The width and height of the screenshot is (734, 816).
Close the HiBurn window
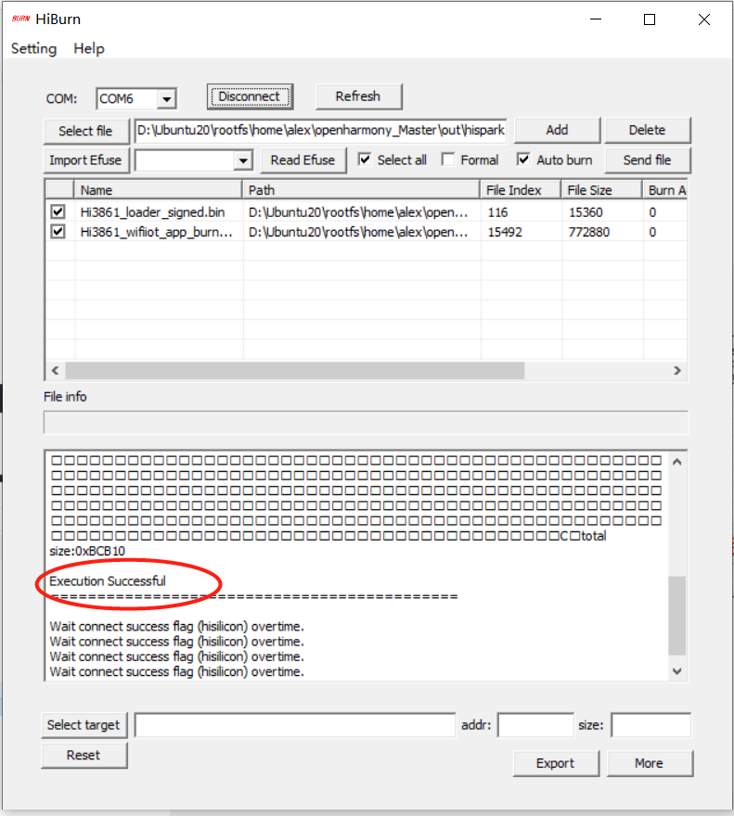(704, 19)
